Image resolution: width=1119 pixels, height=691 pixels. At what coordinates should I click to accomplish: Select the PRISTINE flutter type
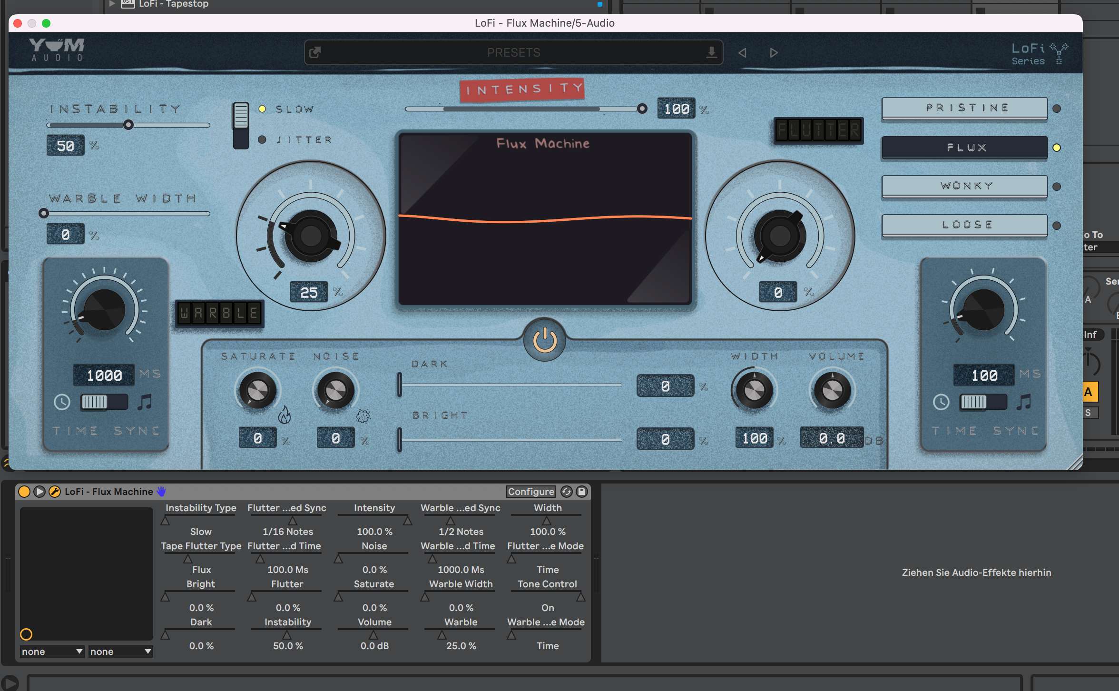pos(964,108)
